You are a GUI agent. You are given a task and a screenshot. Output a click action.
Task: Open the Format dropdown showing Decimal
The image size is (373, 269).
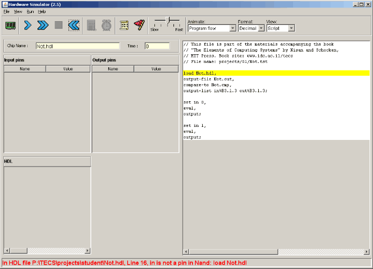251,28
